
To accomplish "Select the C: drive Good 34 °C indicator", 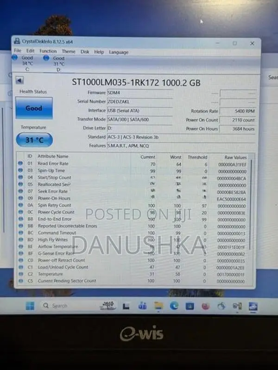I will (23, 63).
